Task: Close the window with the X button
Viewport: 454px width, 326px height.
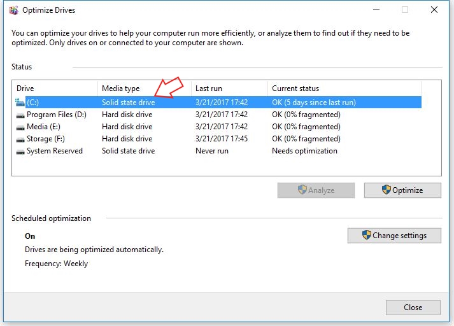Action: coord(434,10)
